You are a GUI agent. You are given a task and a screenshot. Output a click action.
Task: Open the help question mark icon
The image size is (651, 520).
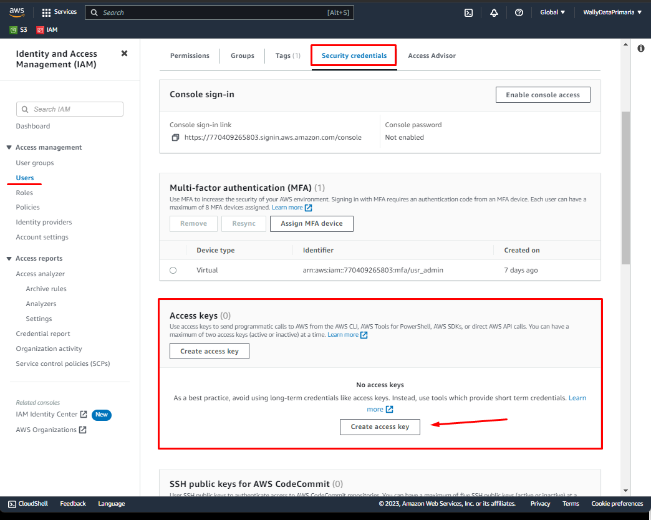519,12
